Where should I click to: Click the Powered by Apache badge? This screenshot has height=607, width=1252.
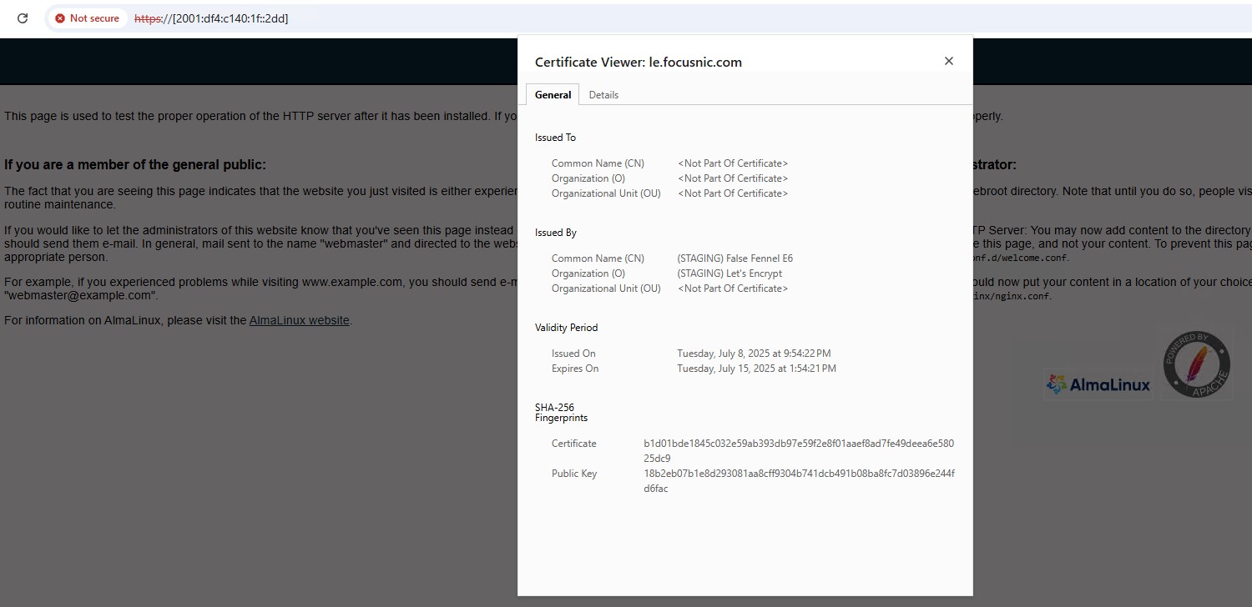[1198, 364]
